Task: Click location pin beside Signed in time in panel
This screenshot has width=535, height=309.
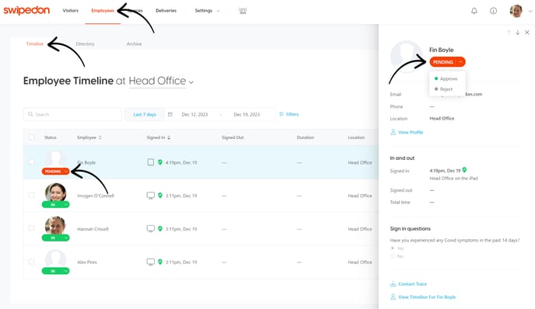Action: coord(464,170)
